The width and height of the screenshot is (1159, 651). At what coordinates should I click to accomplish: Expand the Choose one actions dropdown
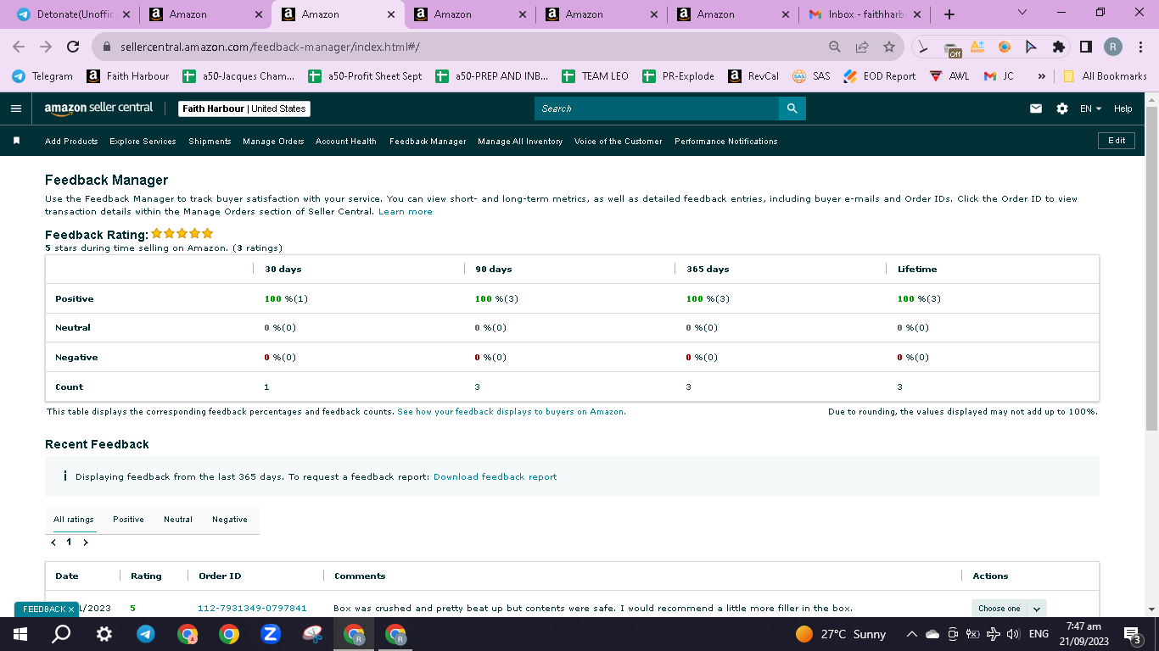pyautogui.click(x=1009, y=608)
